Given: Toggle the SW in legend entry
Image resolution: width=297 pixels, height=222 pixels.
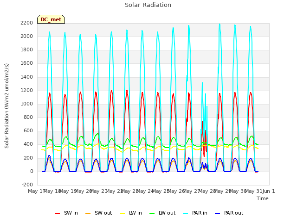Looking at the screenshot, I should click(x=66, y=213).
